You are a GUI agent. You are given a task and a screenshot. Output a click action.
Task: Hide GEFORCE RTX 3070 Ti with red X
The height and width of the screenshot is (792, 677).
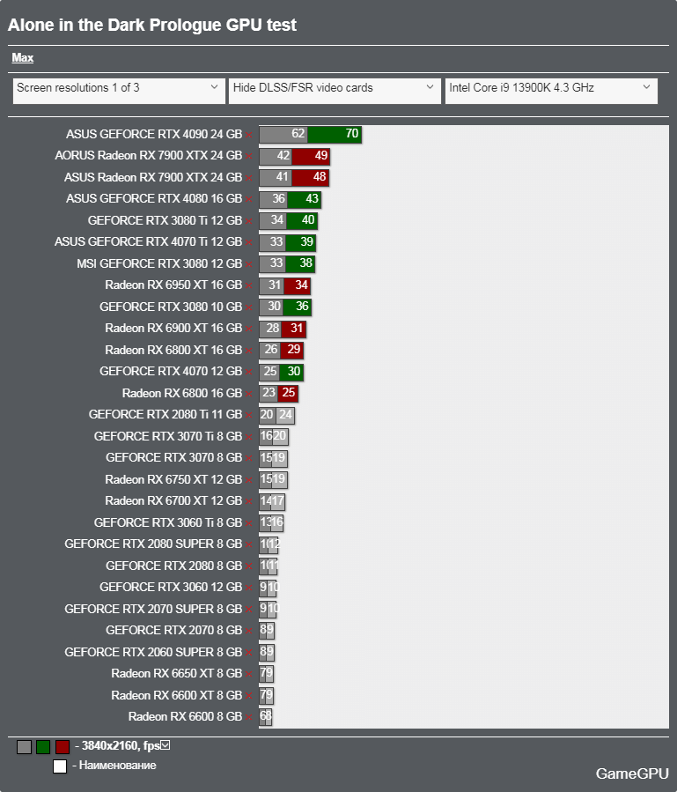249,437
